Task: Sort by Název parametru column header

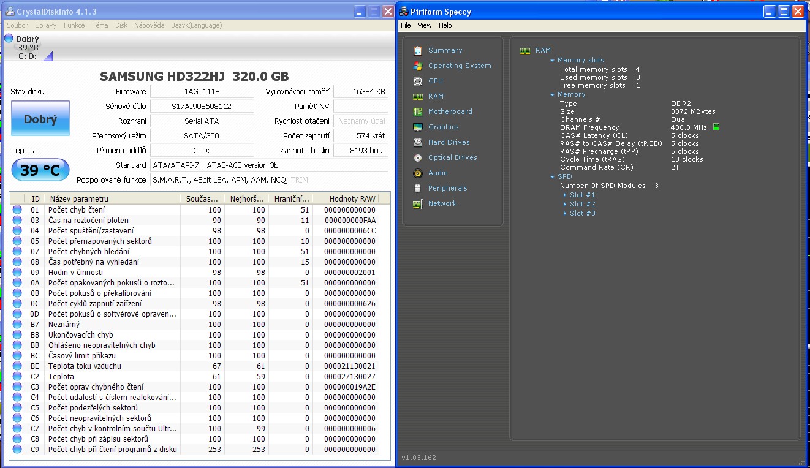Action: pyautogui.click(x=113, y=198)
